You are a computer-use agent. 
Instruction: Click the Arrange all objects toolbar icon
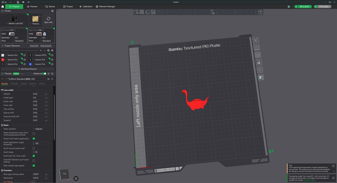tap(153, 12)
